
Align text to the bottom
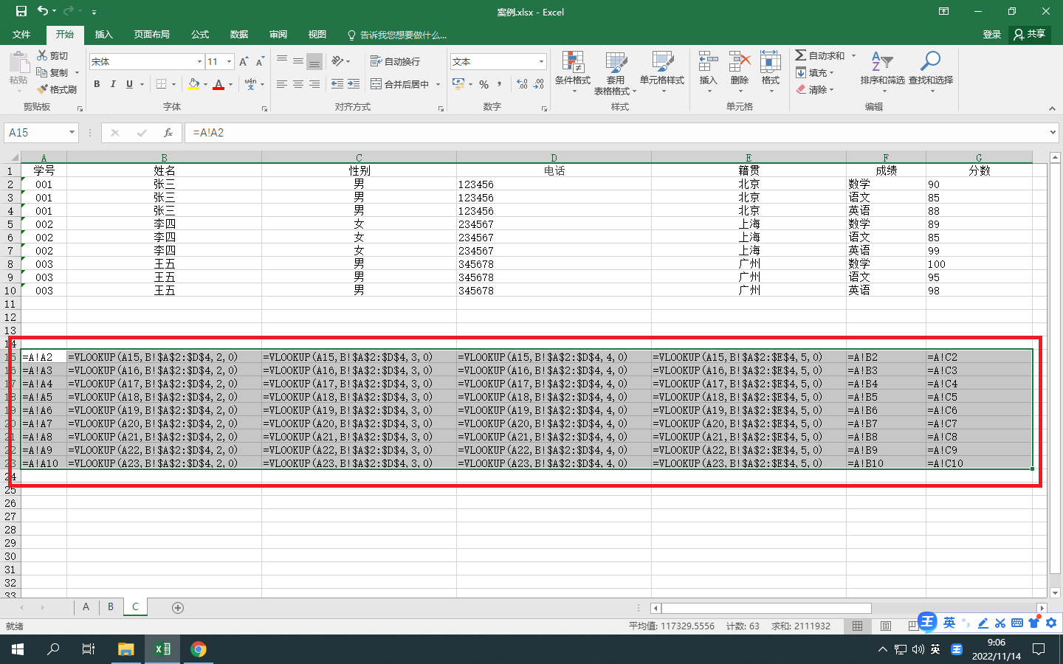(x=314, y=61)
